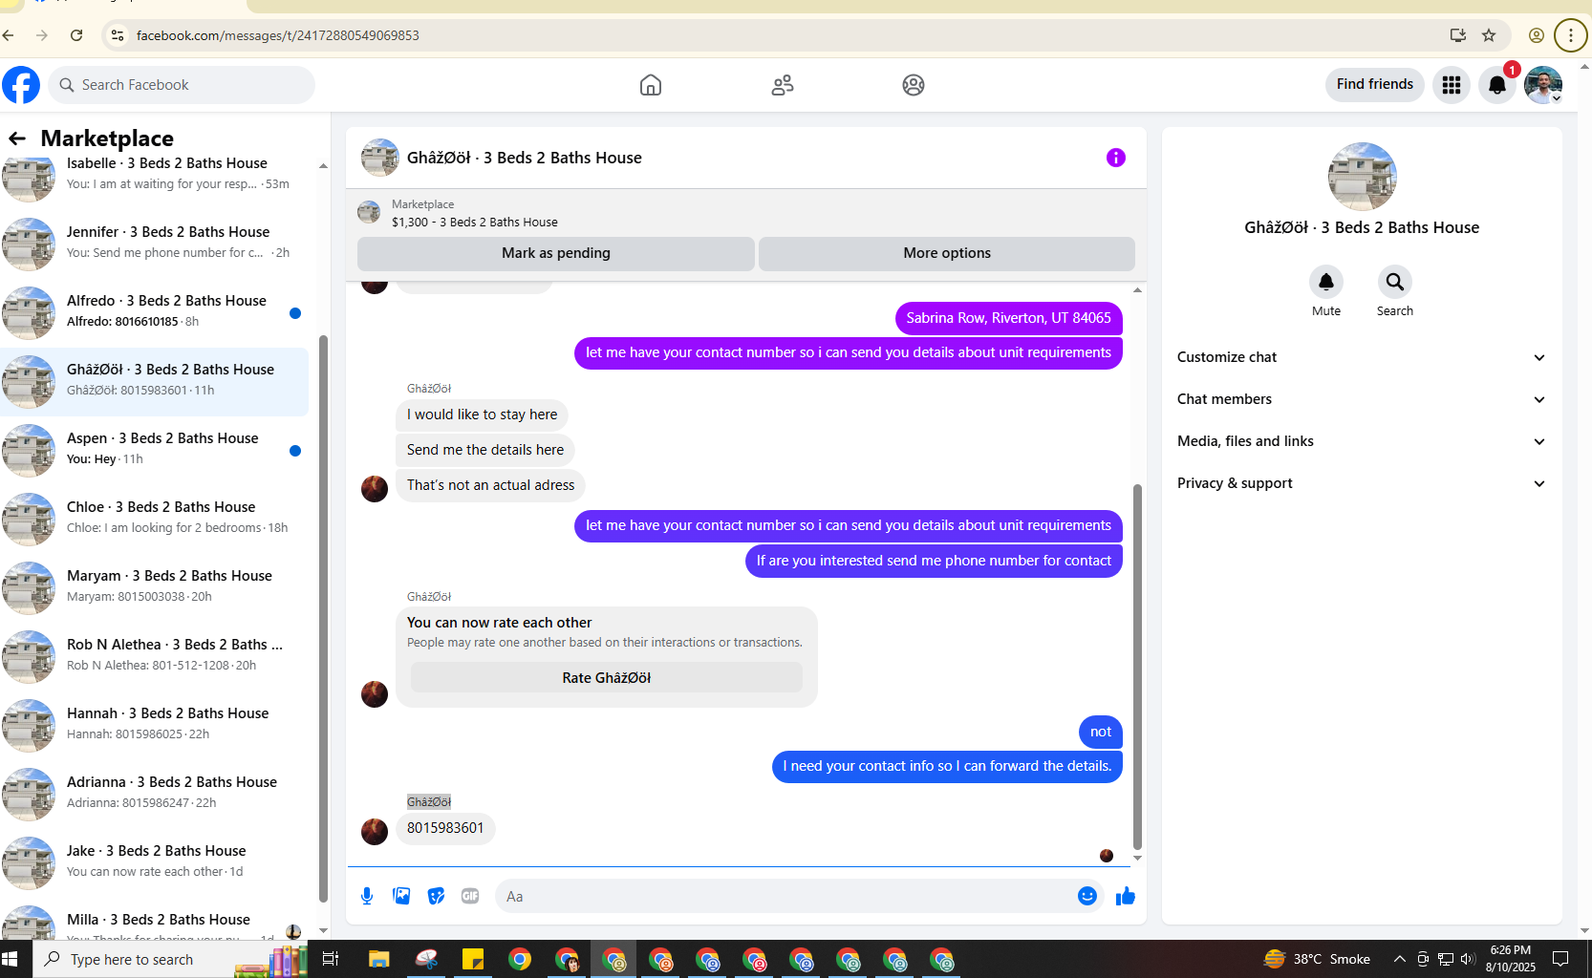Click message 8015983601
The image size is (1592, 978).
[x=445, y=828]
